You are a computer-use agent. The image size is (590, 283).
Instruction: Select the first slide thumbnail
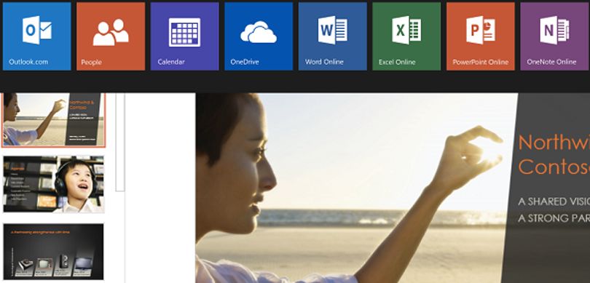(x=53, y=120)
